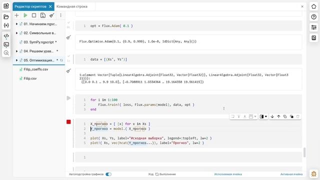Expand 05. Оптимизация tree item

(16, 60)
